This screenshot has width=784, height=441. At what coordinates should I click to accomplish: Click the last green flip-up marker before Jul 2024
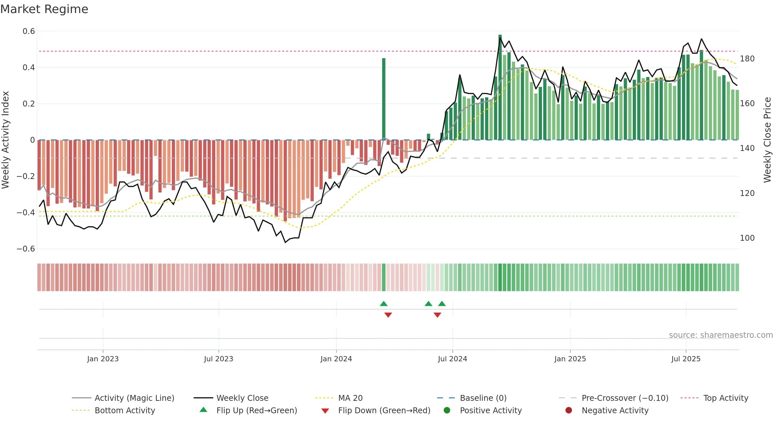[x=442, y=304]
